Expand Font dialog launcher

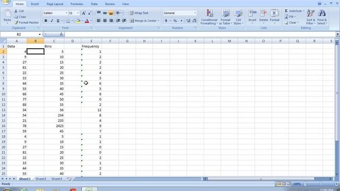point(91,28)
